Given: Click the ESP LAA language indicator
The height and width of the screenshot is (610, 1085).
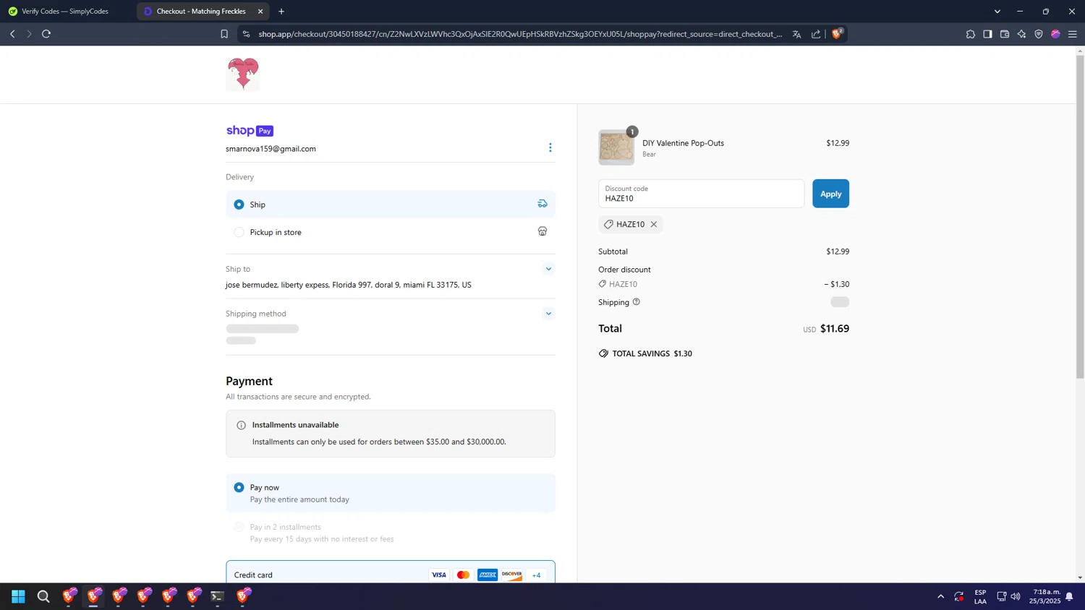Looking at the screenshot, I should pyautogui.click(x=981, y=596).
